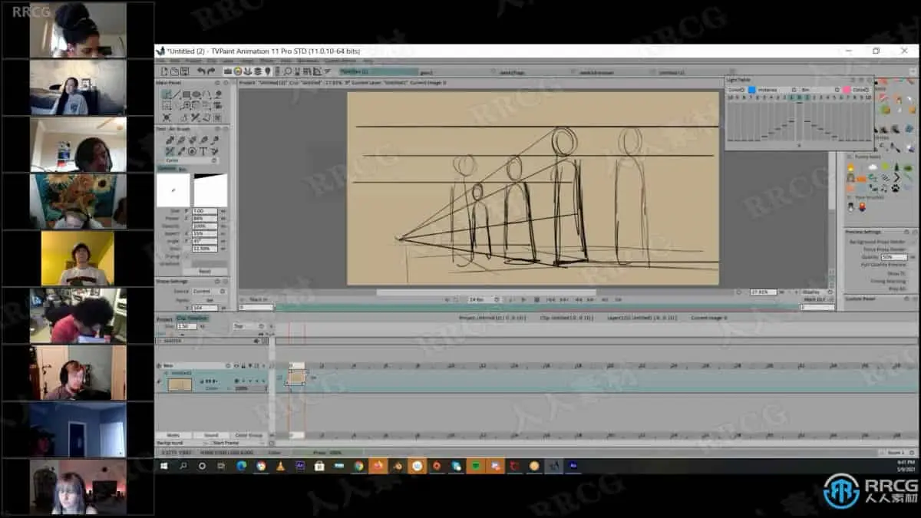Open the File menu

coord(160,61)
